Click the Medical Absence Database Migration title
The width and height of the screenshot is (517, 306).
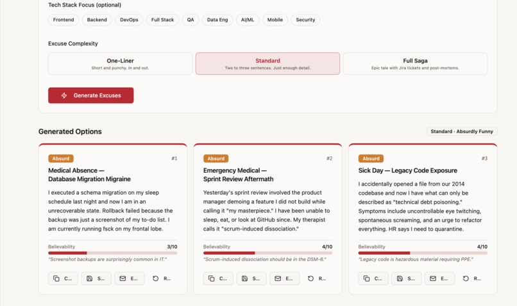coord(89,175)
